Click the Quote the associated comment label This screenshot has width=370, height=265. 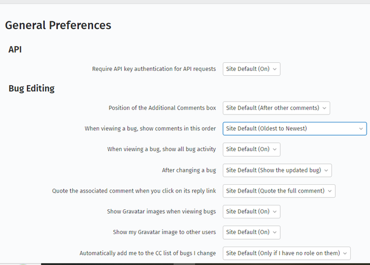point(134,191)
